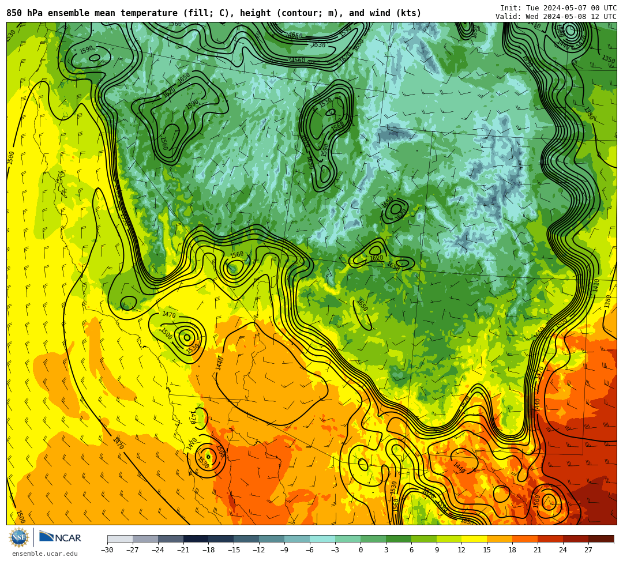This screenshot has height=561, width=623.
Task: Click the '-30' colorbar tick label
Action: coord(107,550)
